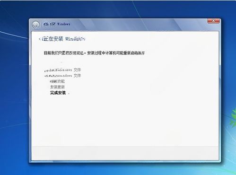This screenshot has width=236, height=175.
Task: Click the "文件" text in the second step
Action: (77, 76)
